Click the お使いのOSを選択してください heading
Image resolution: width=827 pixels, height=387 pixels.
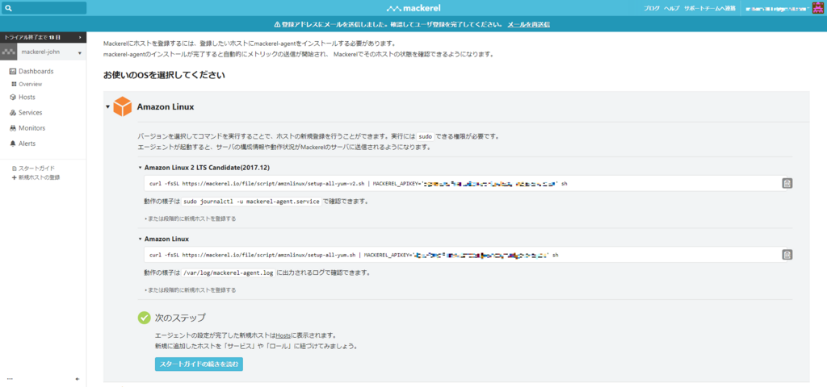pyautogui.click(x=165, y=75)
